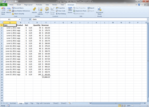Open the File tab

tap(4, 5)
